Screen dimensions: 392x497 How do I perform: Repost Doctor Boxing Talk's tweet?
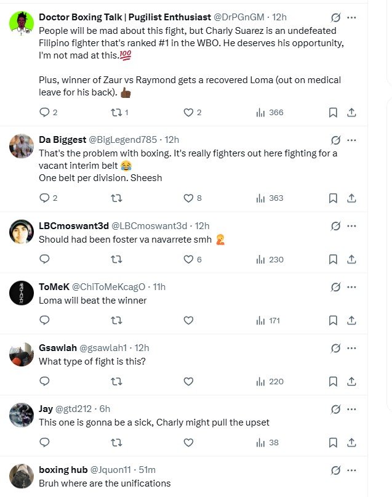point(116,112)
